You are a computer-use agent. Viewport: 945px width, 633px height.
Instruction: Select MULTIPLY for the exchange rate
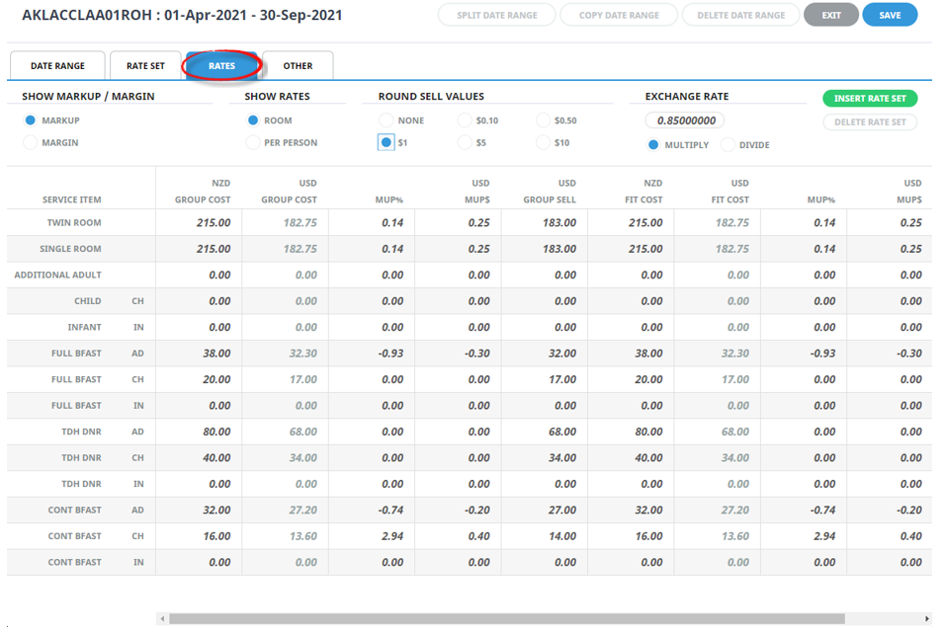tap(653, 145)
